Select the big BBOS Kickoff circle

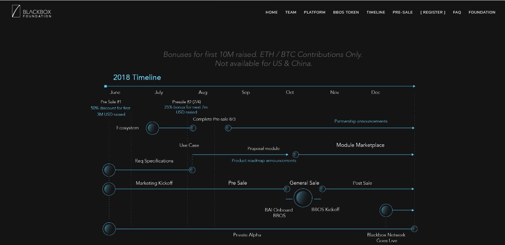(x=303, y=198)
